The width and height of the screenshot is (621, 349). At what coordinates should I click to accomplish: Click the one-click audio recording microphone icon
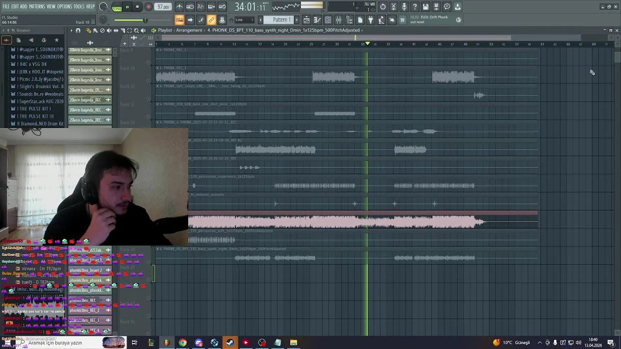pyautogui.click(x=404, y=7)
